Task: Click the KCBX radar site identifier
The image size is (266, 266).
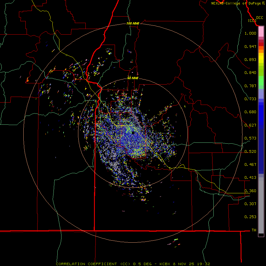Action: pos(165,264)
